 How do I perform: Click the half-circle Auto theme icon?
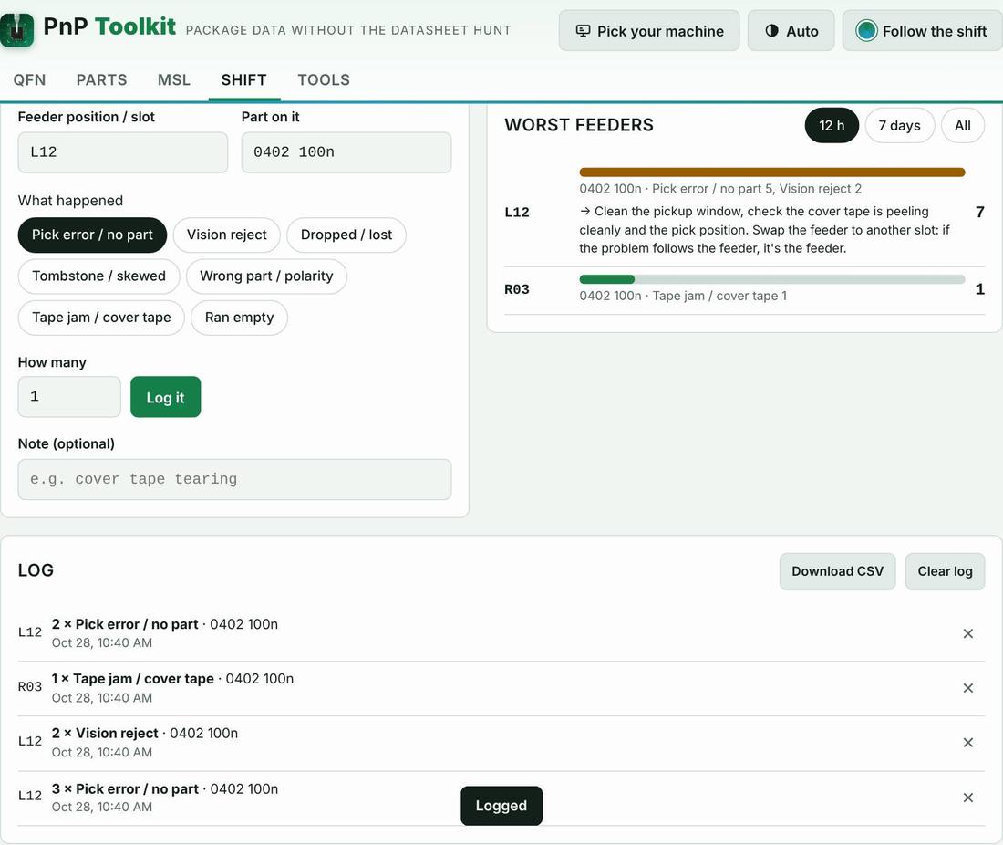(771, 31)
